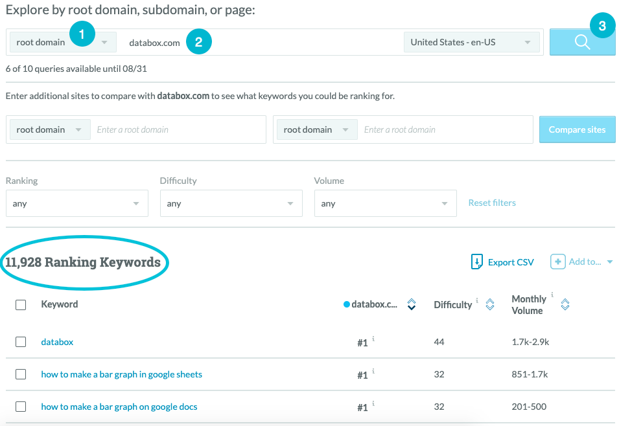The height and width of the screenshot is (426, 619).
Task: Open the main root domain type dropdown
Action: (63, 42)
